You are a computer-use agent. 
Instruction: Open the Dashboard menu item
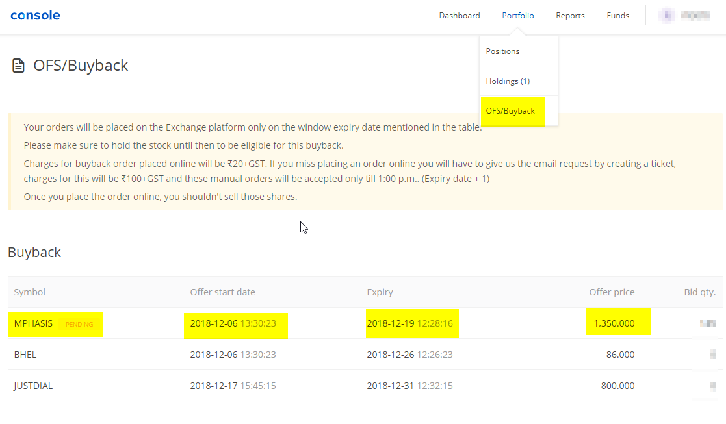[460, 15]
